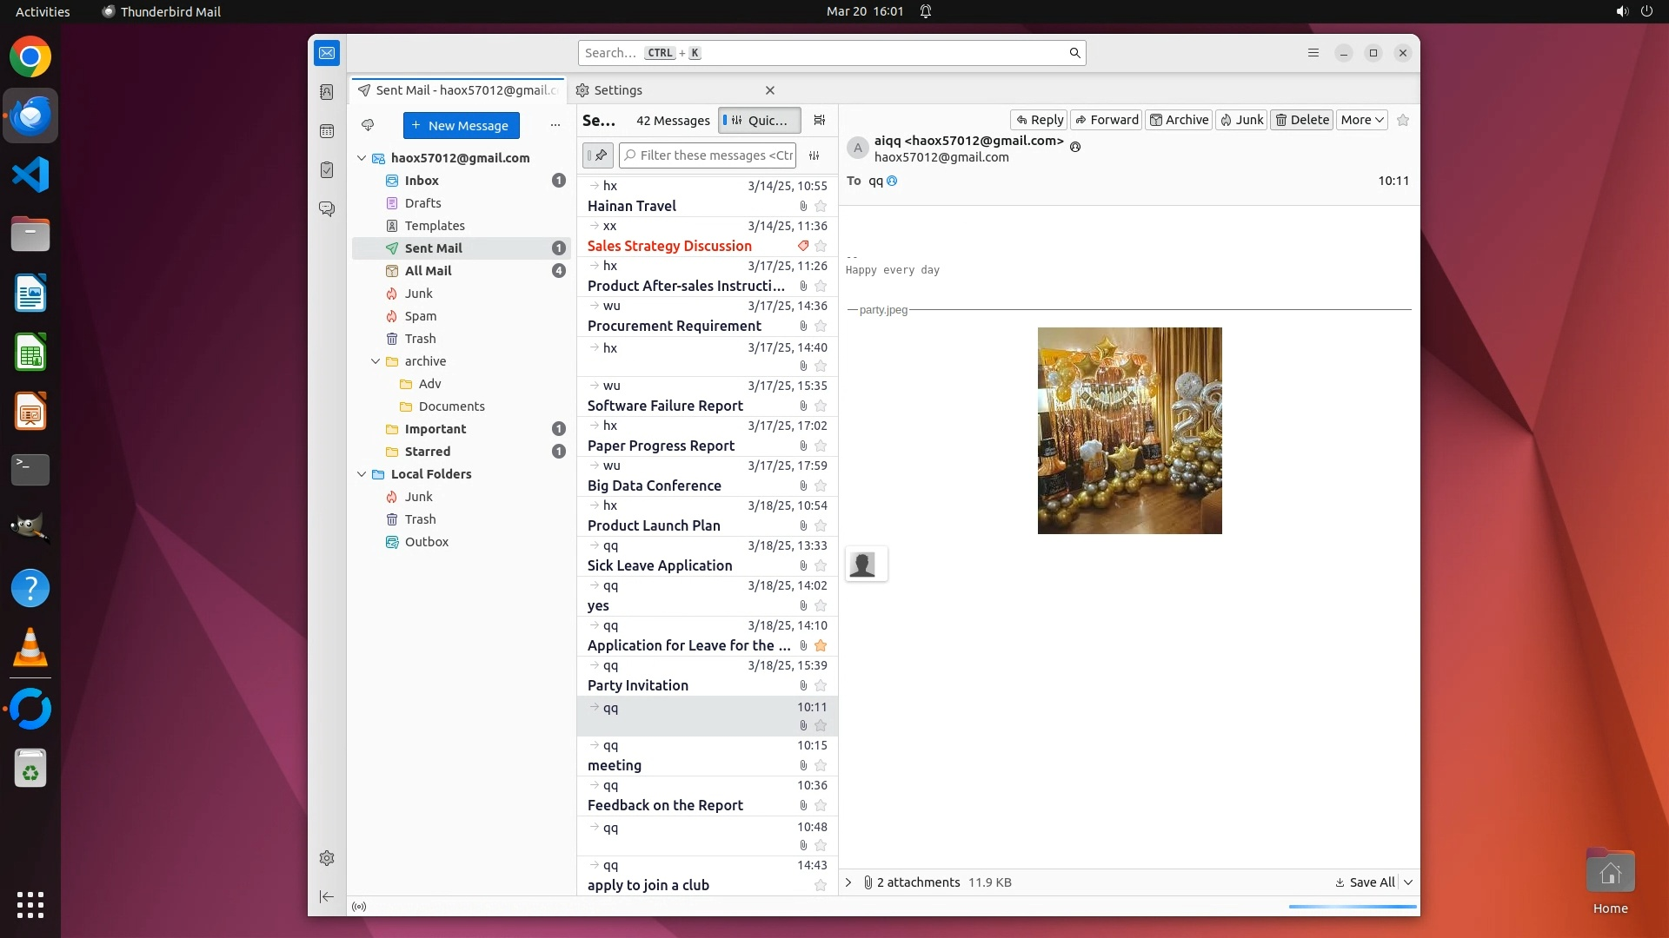This screenshot has height=938, width=1669.
Task: Open the Tasks sidebar icon
Action: [x=327, y=170]
